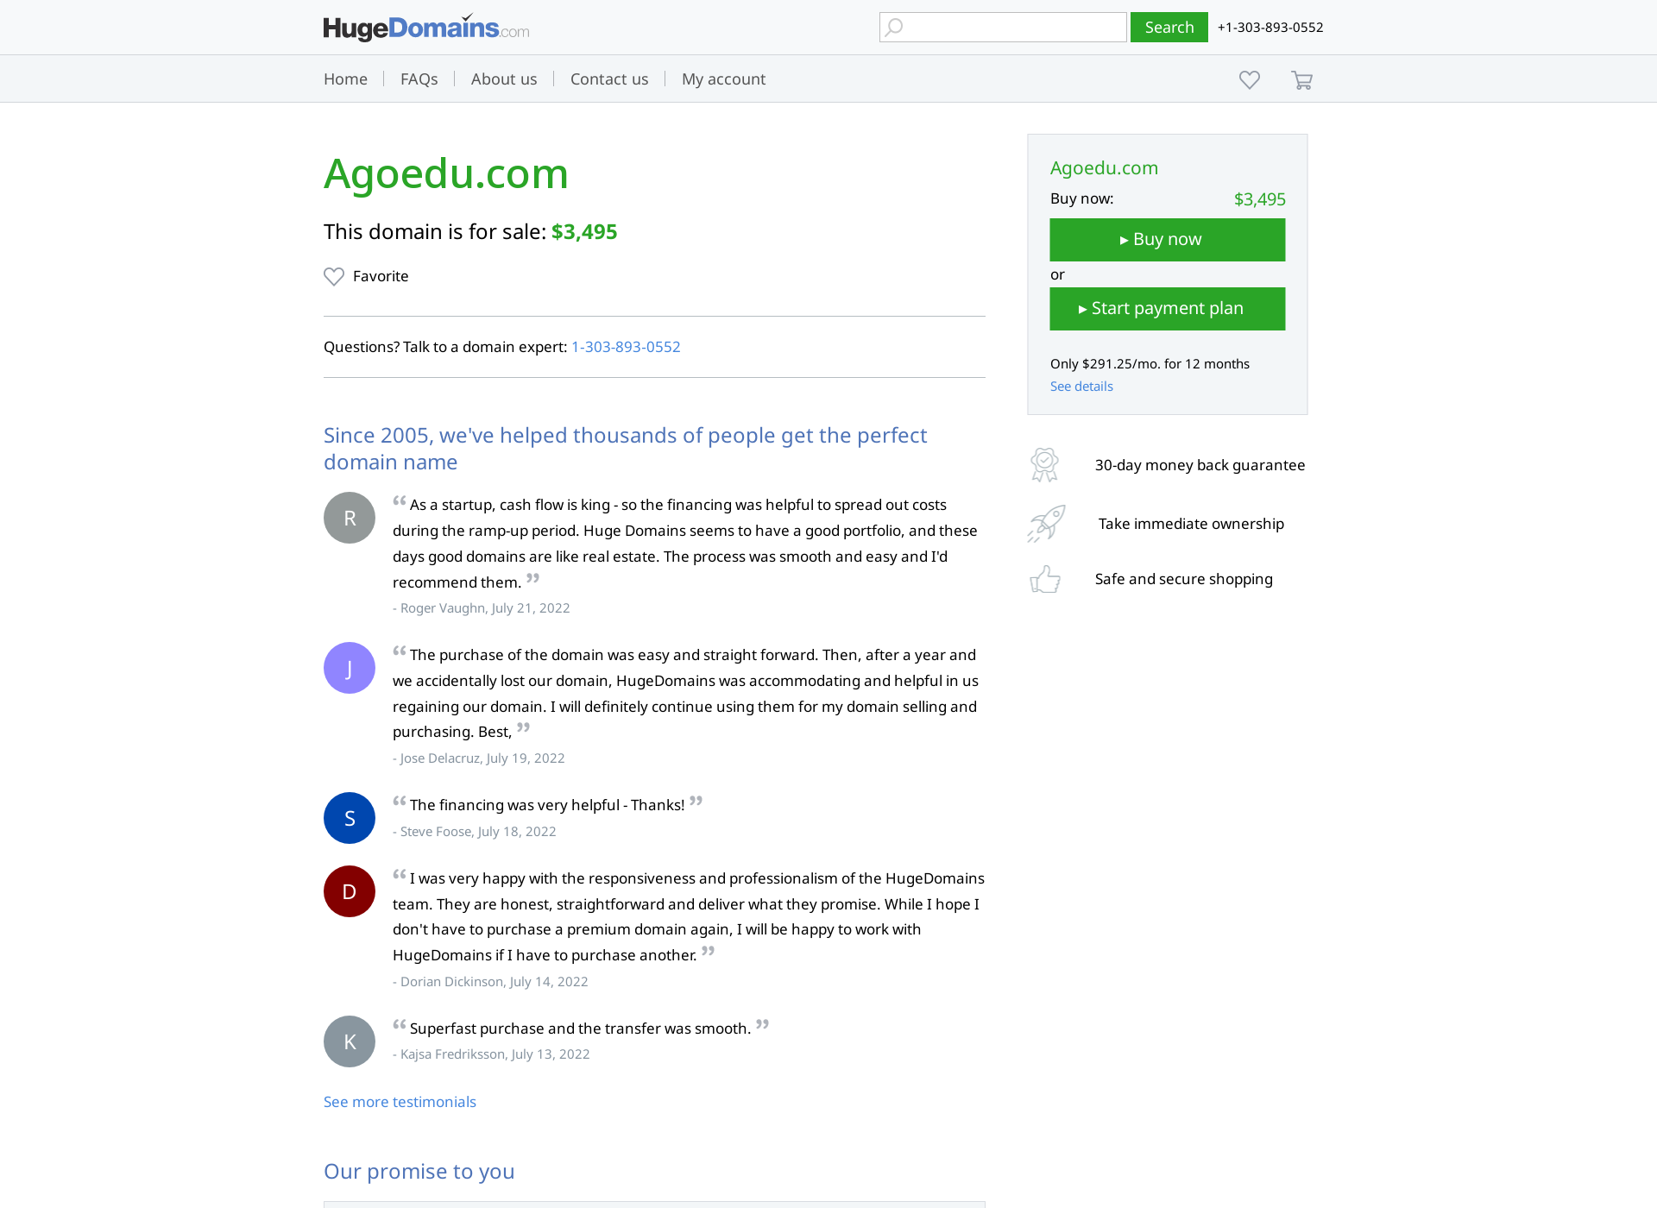Click the See more testimonials link

(x=399, y=1101)
